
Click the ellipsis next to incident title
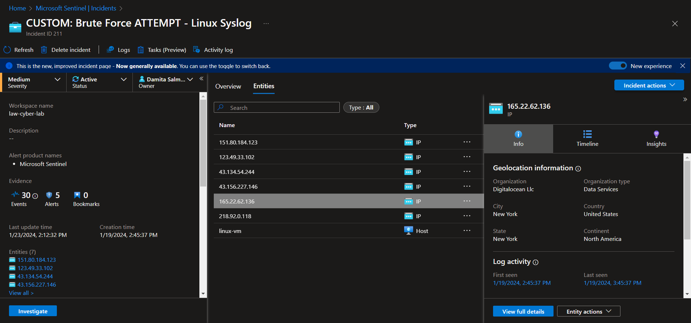[x=266, y=23]
